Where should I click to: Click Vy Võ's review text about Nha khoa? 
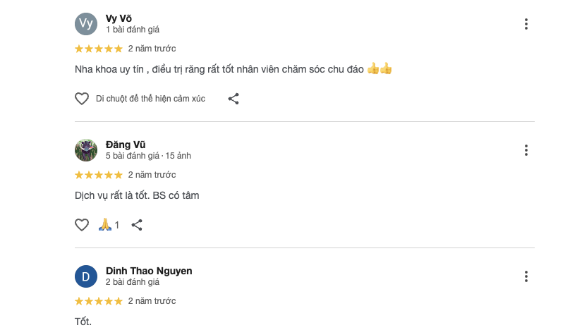click(219, 69)
